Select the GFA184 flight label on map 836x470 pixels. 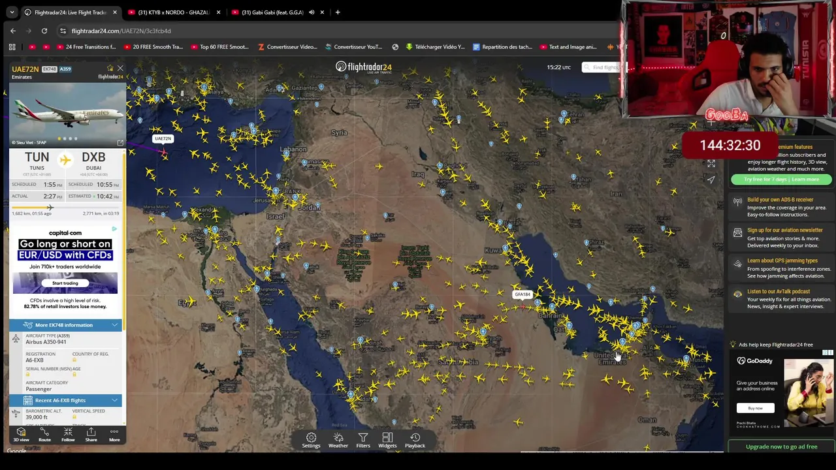coord(522,294)
